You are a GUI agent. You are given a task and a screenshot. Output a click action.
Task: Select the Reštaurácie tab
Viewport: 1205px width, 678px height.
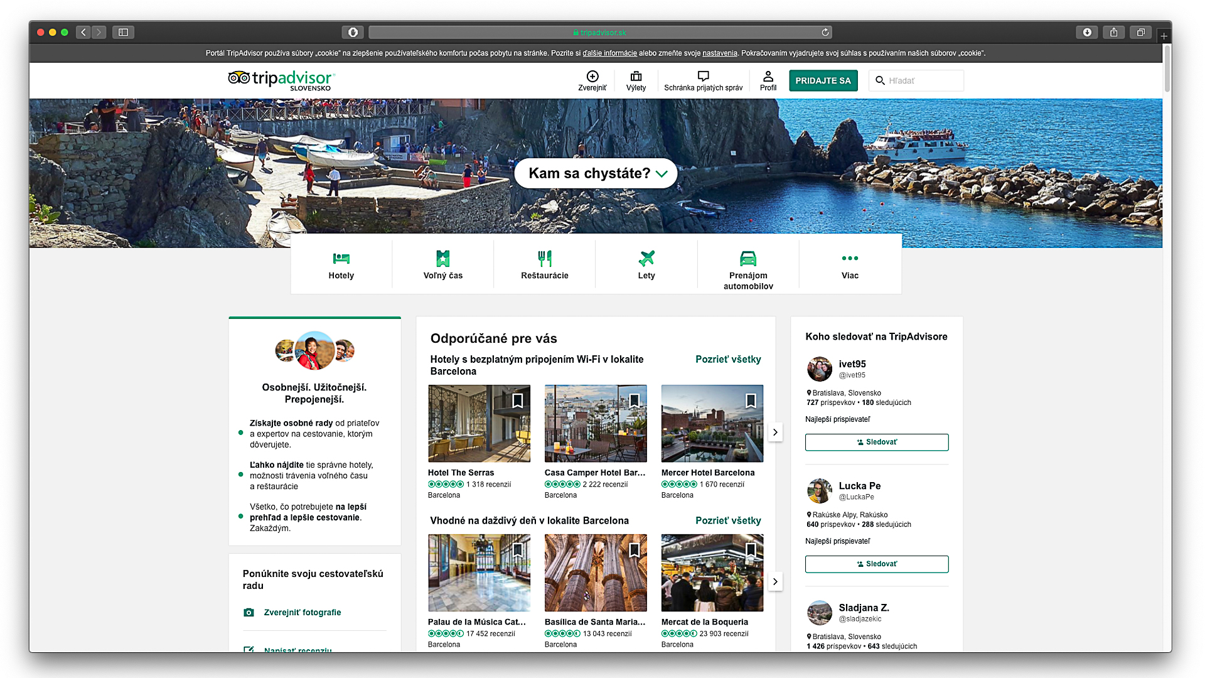545,265
